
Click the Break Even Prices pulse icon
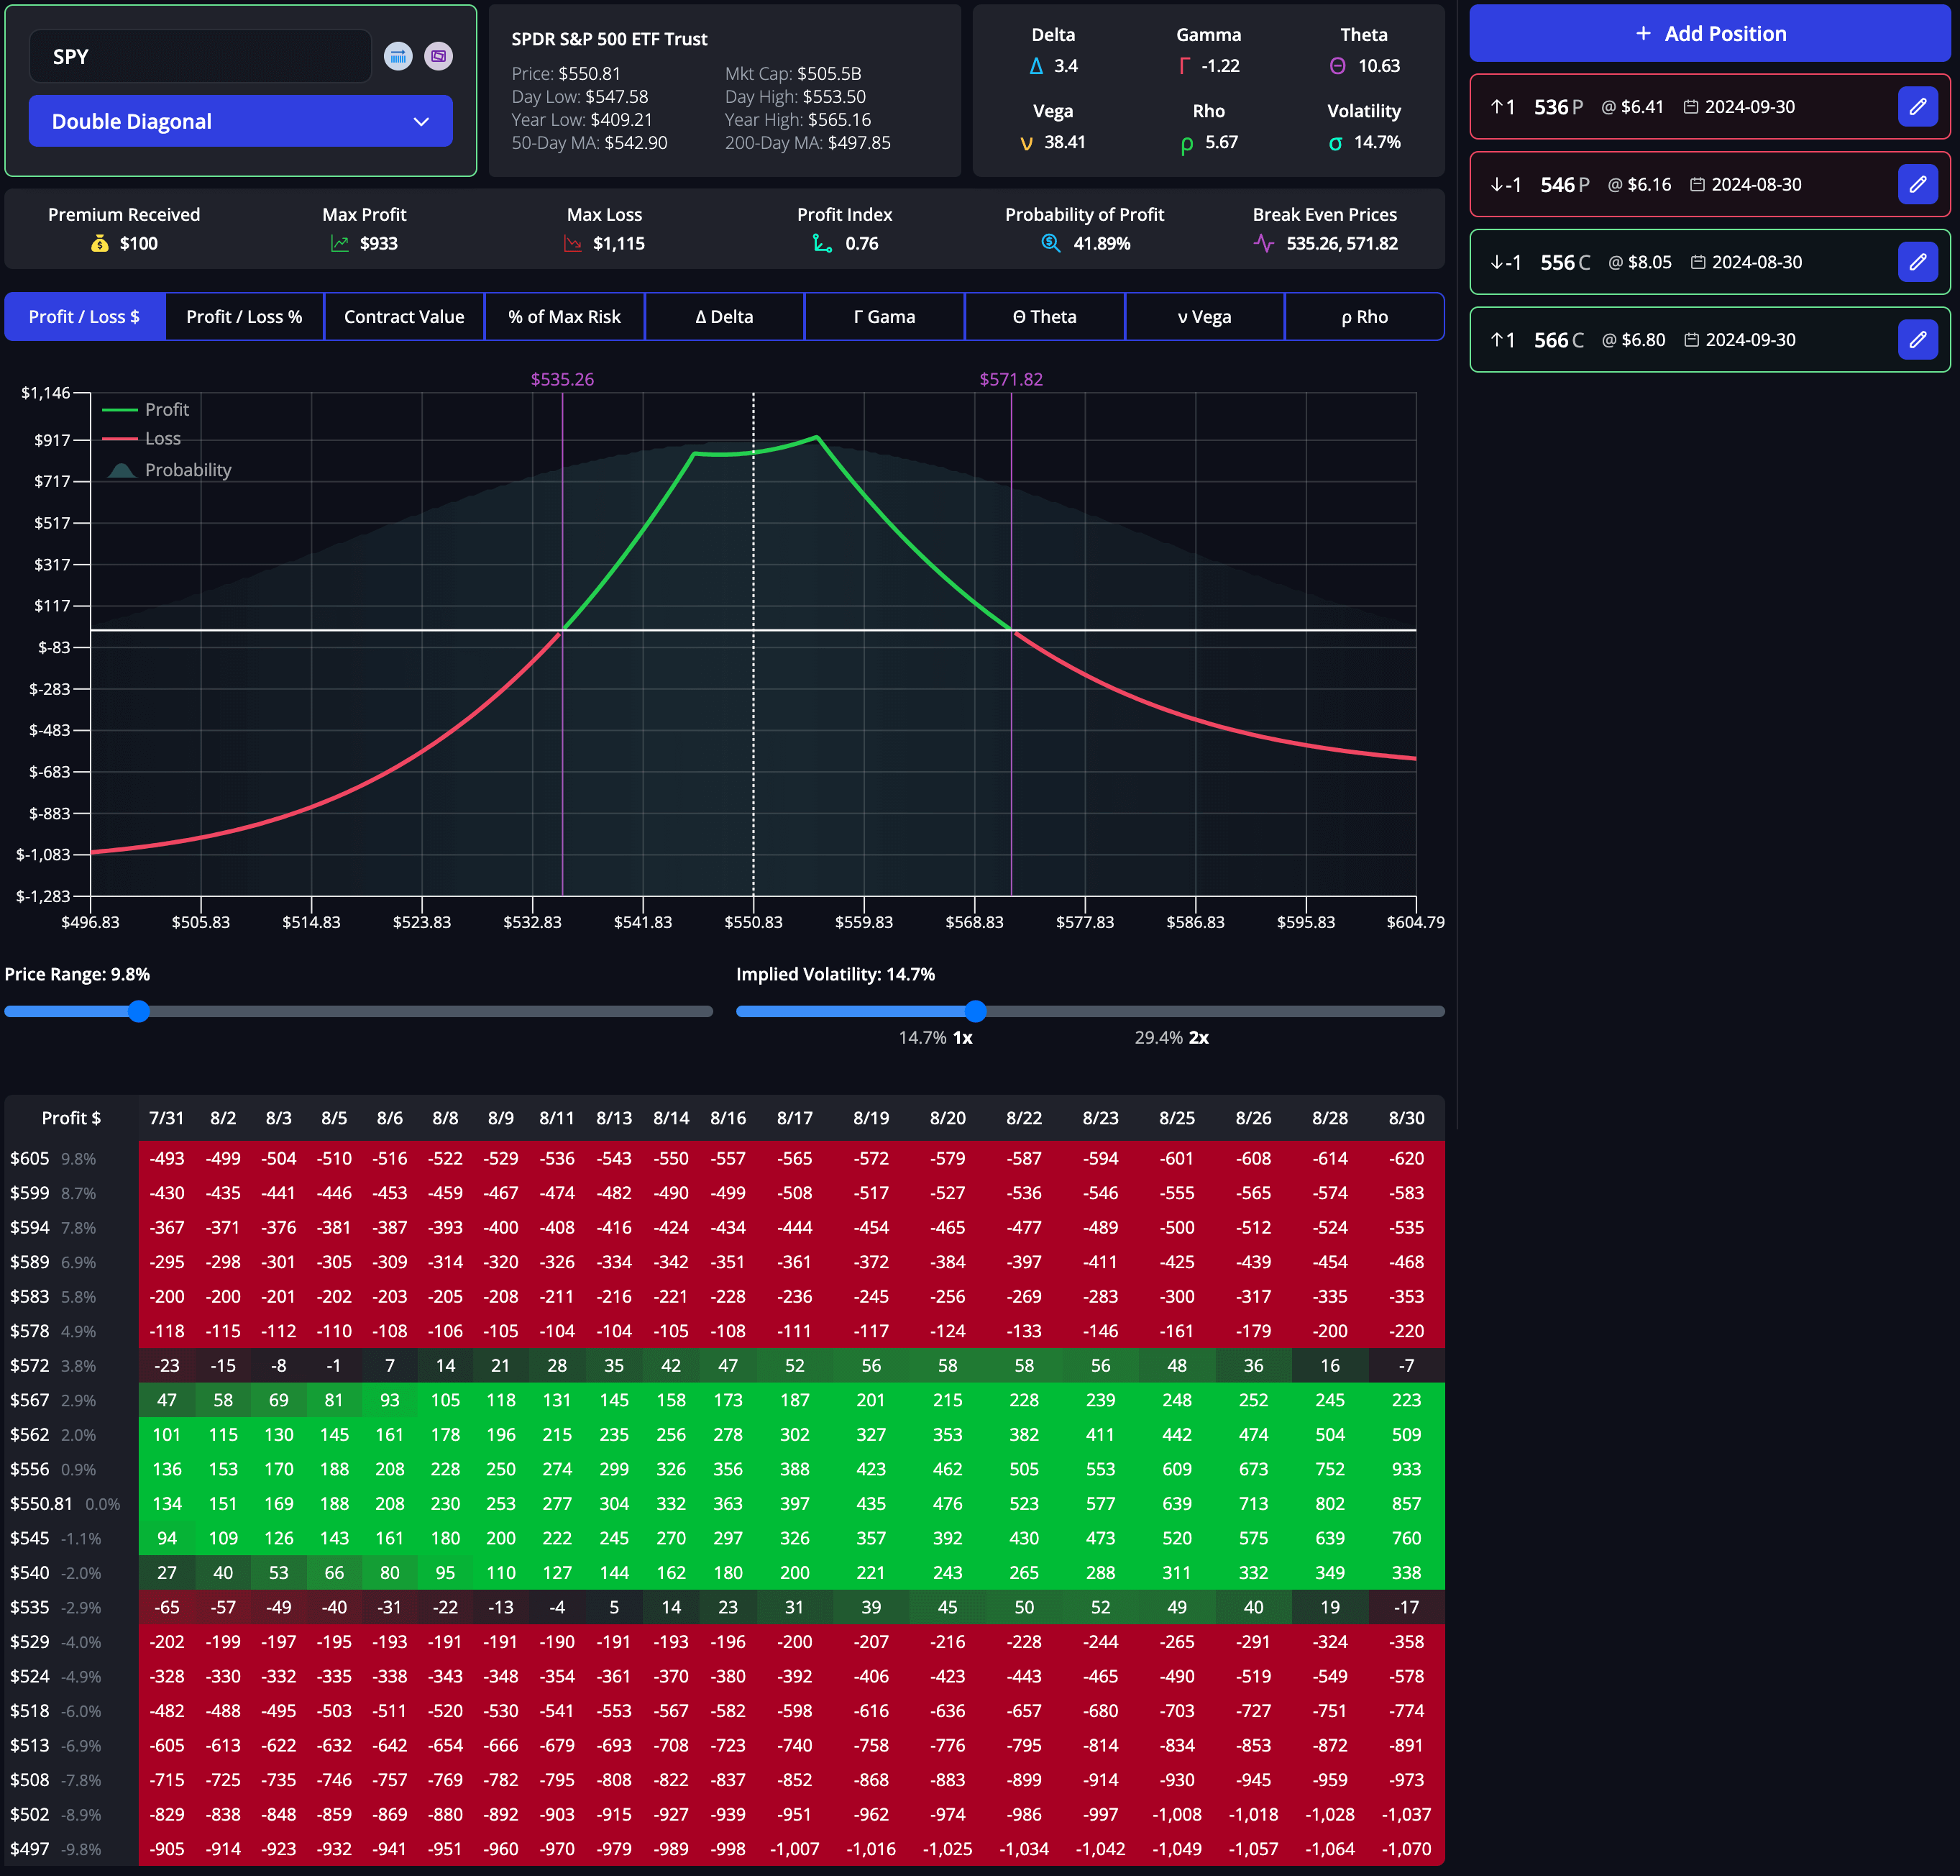coord(1264,243)
